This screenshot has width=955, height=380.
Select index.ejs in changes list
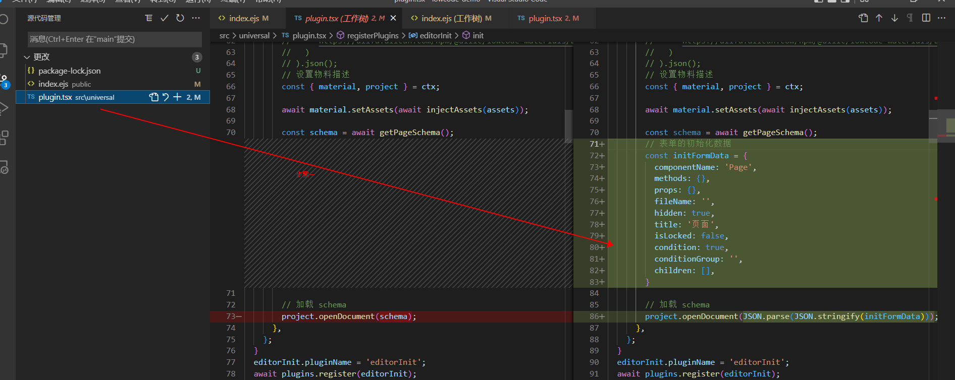113,84
